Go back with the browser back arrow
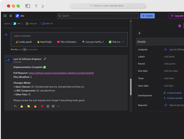 [36, 6]
